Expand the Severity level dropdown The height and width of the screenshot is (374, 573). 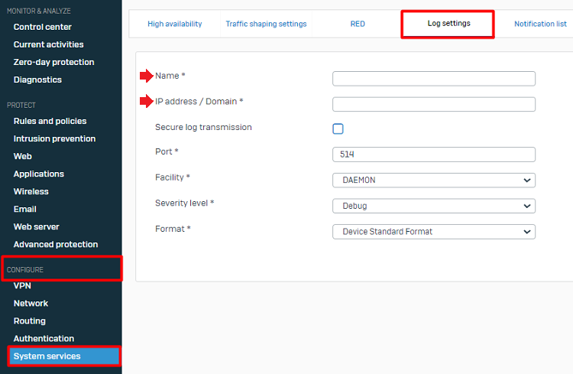(x=433, y=206)
